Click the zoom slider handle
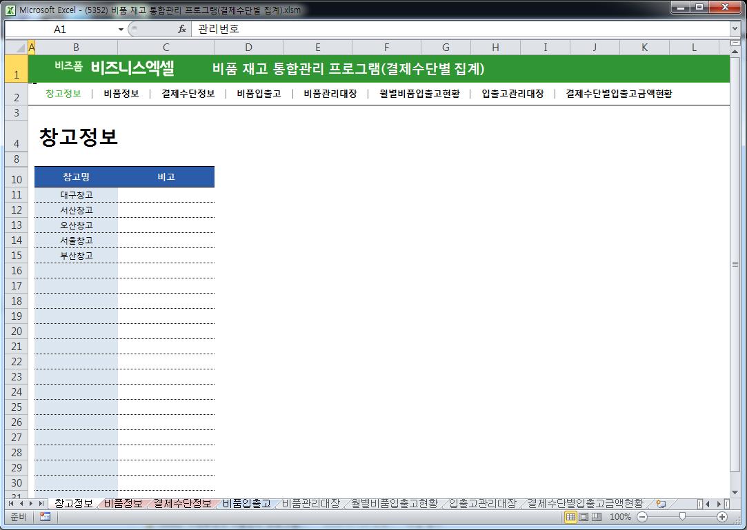This screenshot has height=530, width=747. (682, 517)
